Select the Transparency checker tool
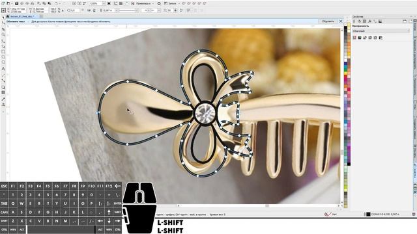This screenshot has height=234, width=417. coord(3,92)
